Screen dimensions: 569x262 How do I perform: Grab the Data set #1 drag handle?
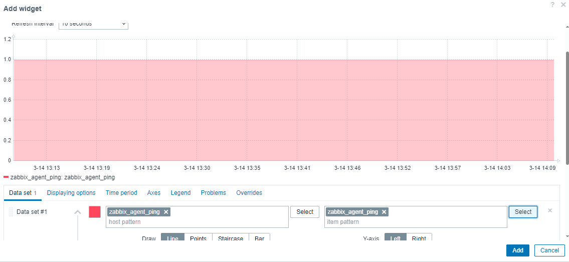(11, 212)
